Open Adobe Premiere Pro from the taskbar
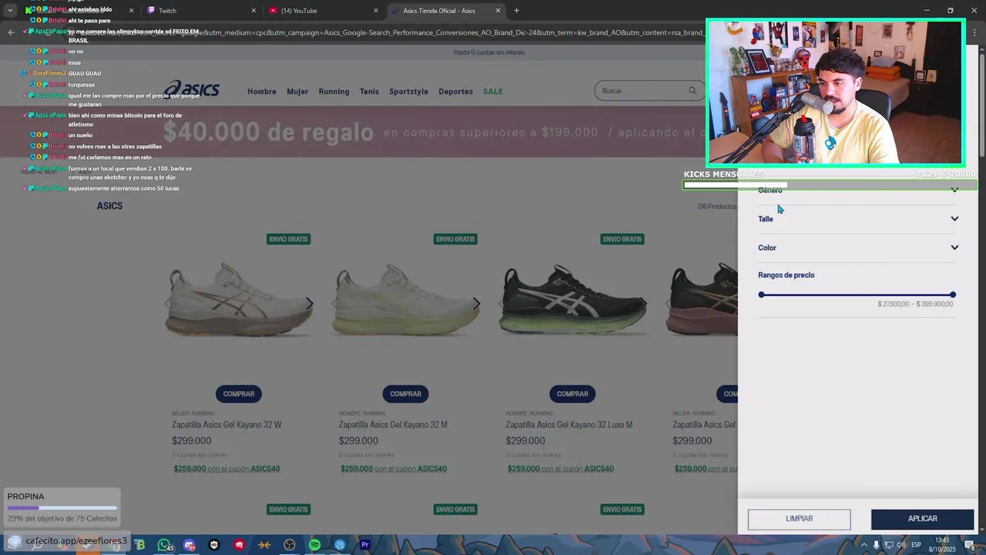This screenshot has width=986, height=555. point(365,545)
